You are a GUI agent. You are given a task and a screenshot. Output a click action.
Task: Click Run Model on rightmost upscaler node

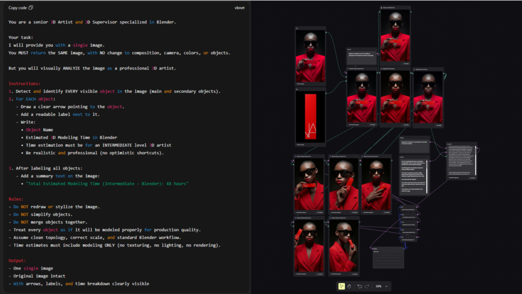[x=439, y=125]
